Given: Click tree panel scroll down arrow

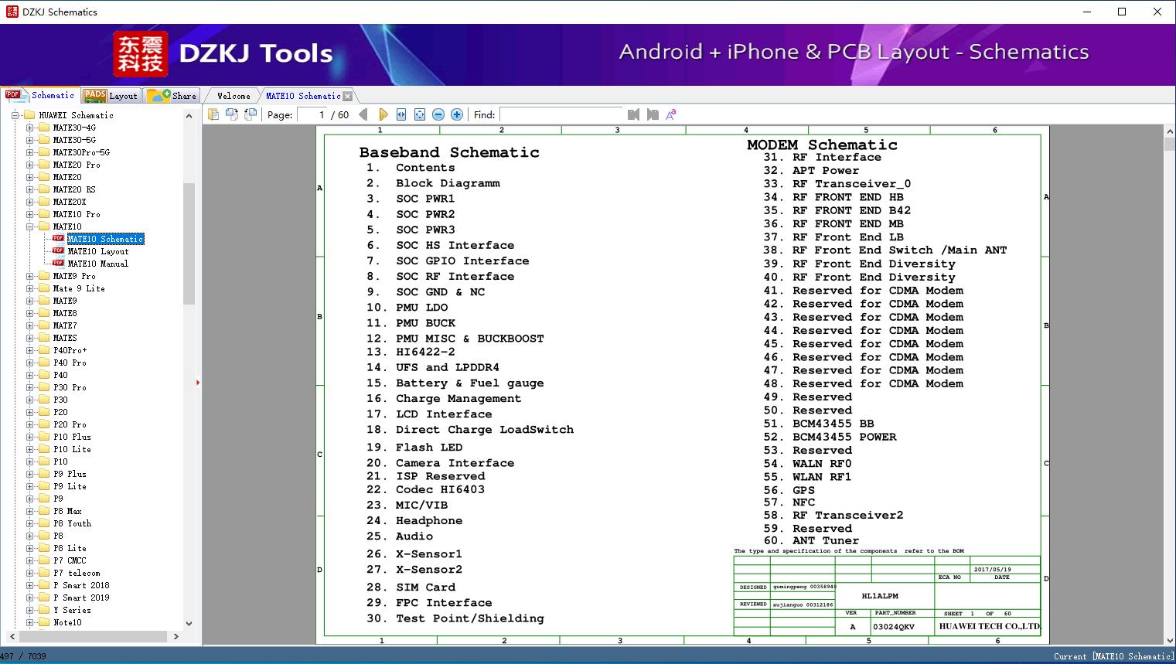Looking at the screenshot, I should coord(189,623).
